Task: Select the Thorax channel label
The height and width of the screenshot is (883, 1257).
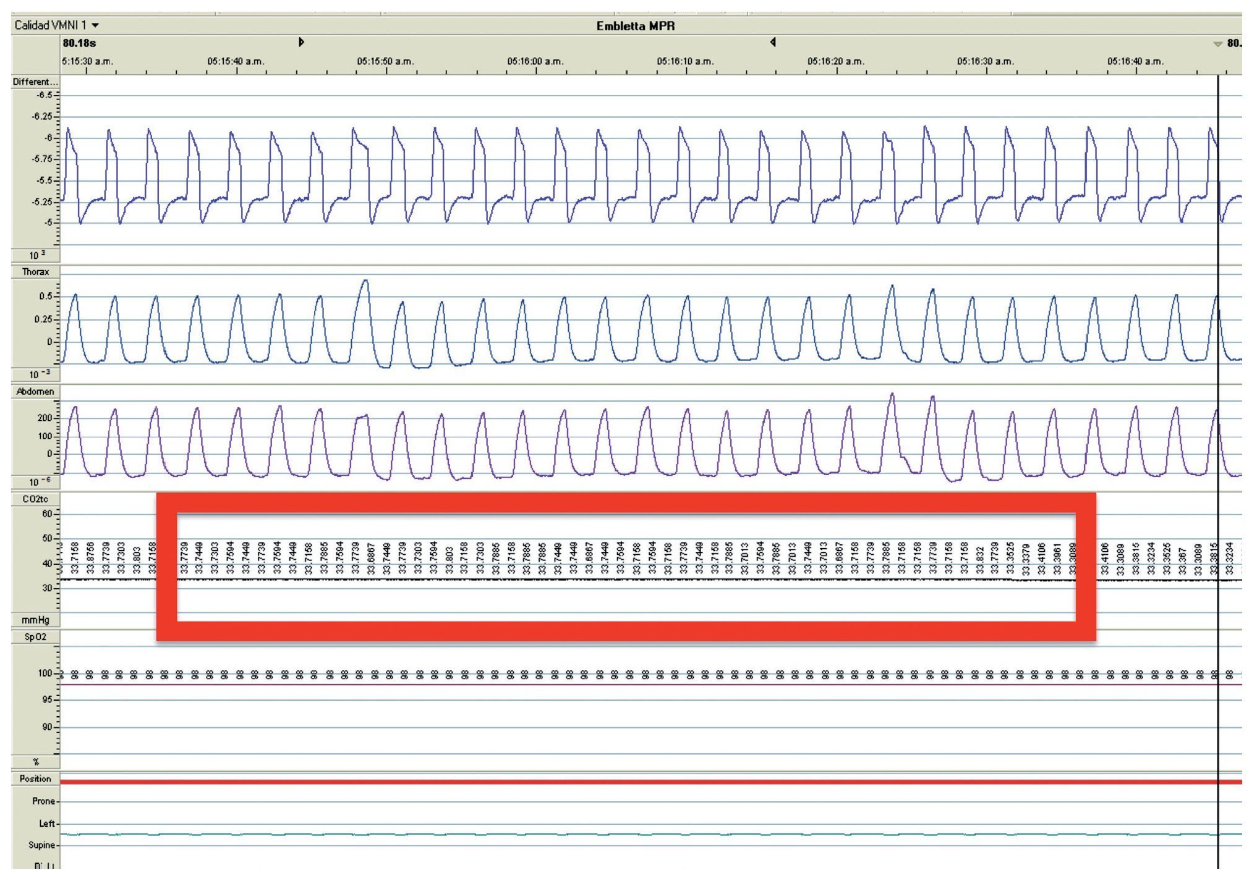Action: point(35,272)
